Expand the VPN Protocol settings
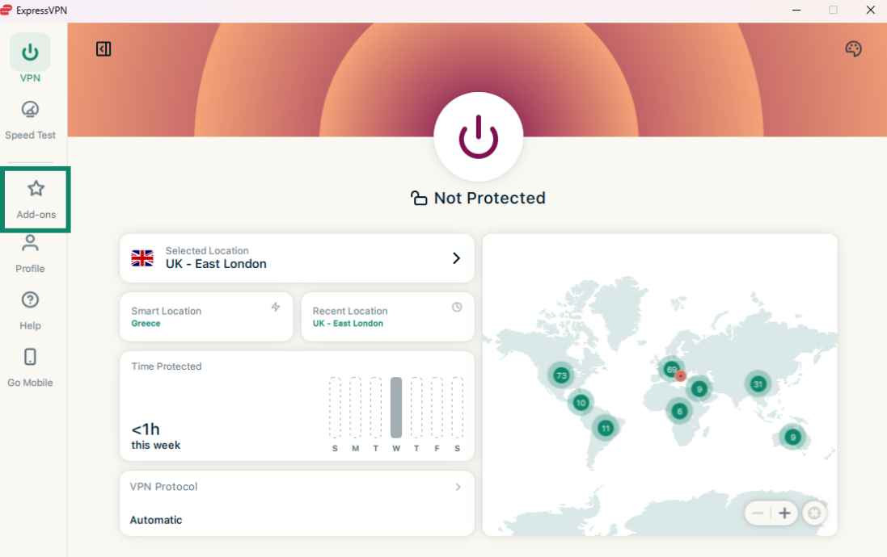This screenshot has height=557, width=887. 458,487
